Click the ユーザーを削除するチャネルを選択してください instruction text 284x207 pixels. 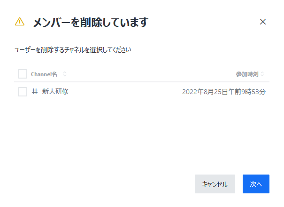click(x=73, y=50)
